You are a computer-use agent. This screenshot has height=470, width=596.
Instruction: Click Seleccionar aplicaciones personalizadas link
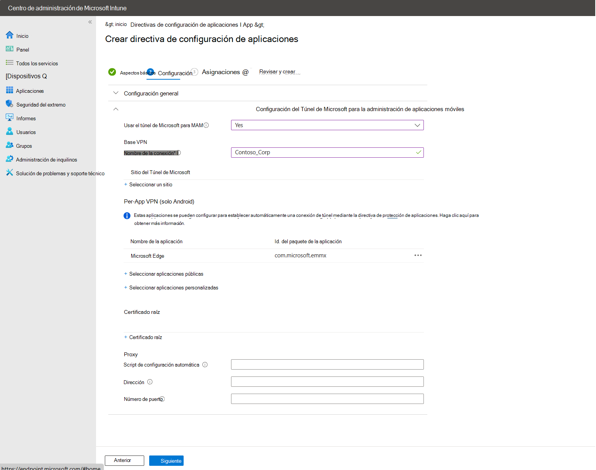point(174,288)
